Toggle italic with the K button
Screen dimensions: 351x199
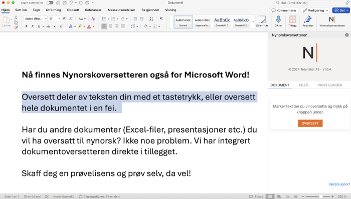pos(33,26)
